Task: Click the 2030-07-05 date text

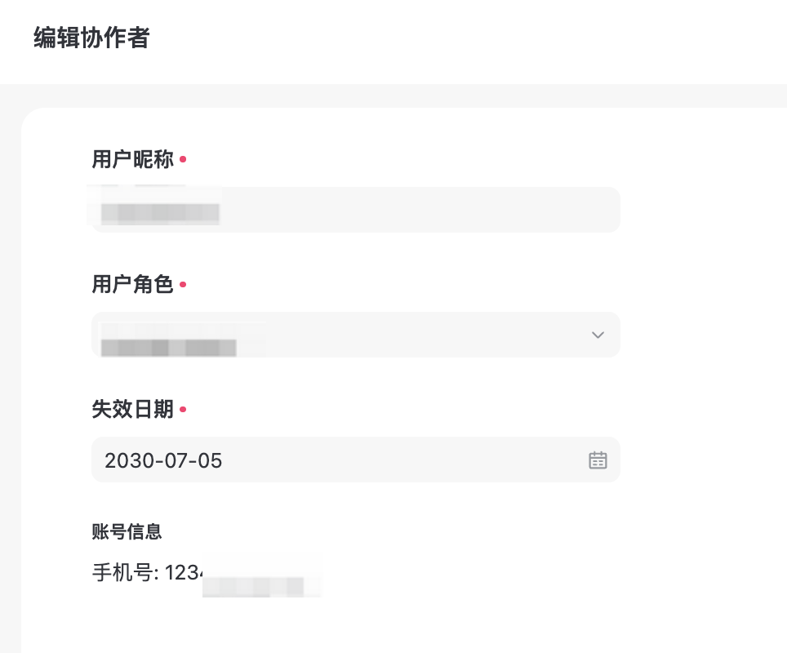Action: coord(163,461)
